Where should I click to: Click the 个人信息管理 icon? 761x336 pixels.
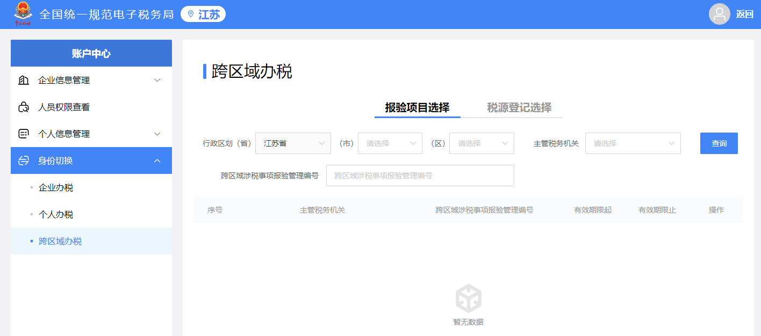point(24,134)
